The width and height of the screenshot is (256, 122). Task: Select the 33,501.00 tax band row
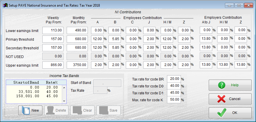(x=34, y=92)
